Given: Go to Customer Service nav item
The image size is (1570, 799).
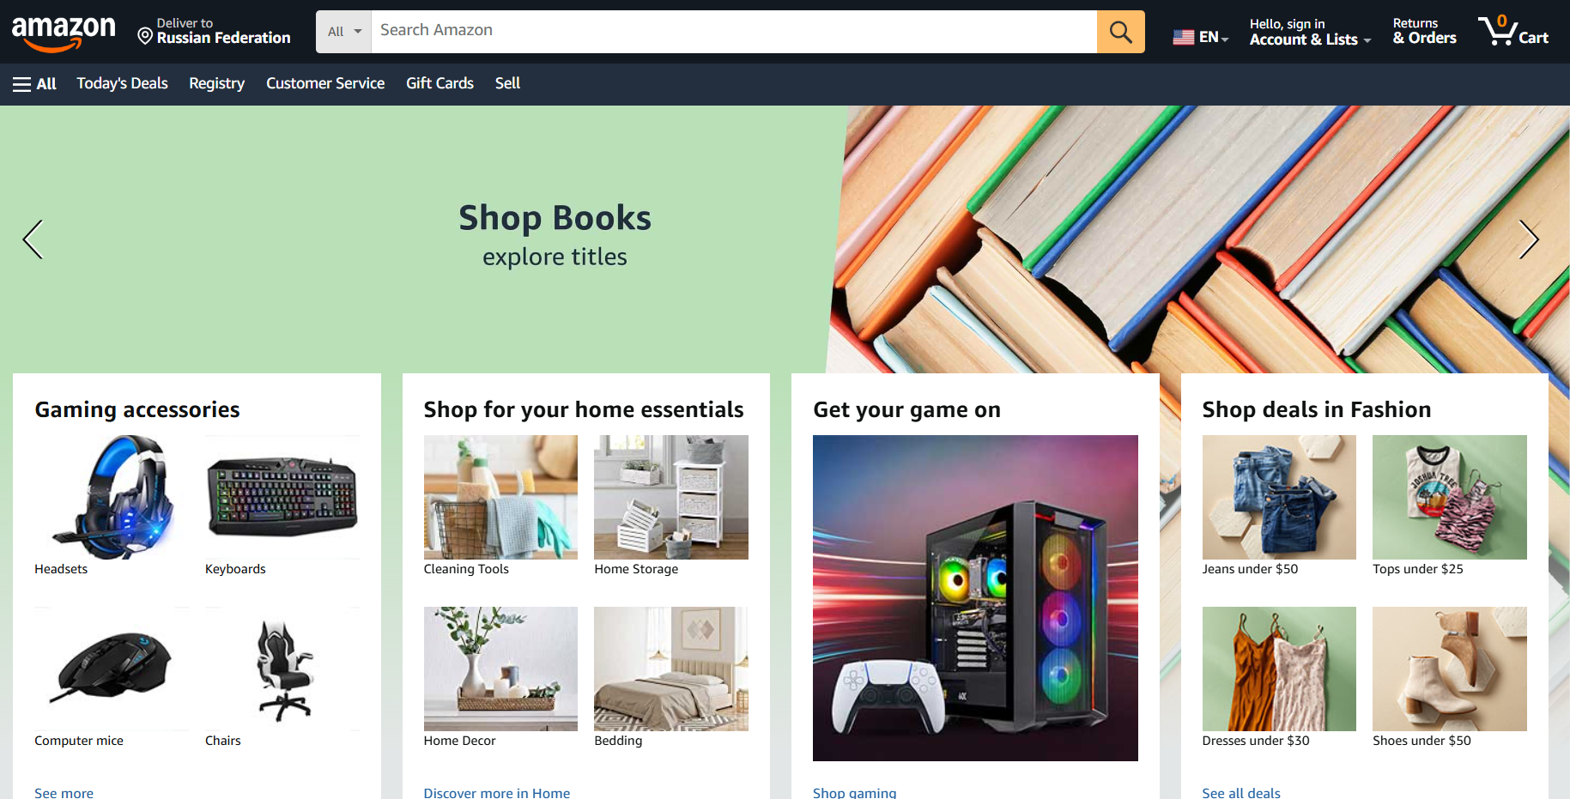Looking at the screenshot, I should (325, 83).
